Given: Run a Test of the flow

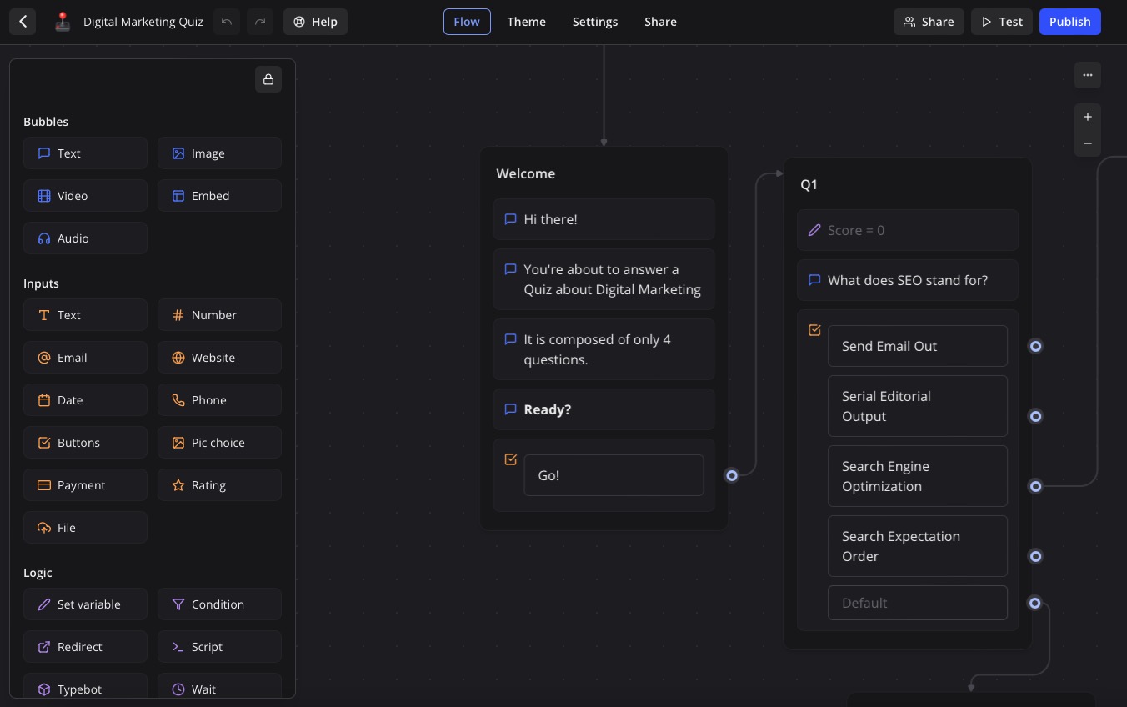Looking at the screenshot, I should (1001, 22).
